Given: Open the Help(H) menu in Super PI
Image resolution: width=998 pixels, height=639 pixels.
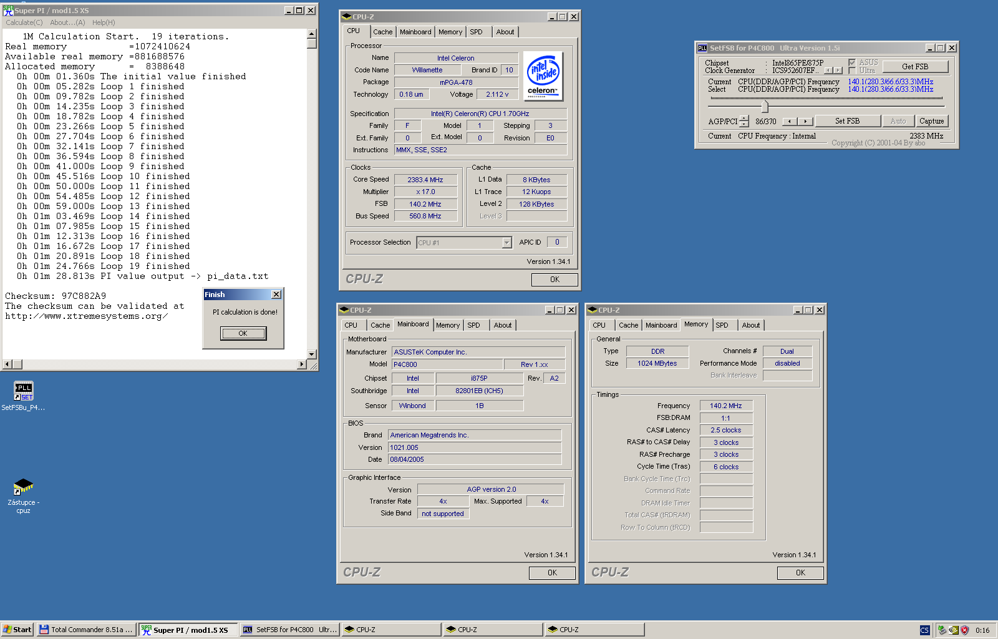Looking at the screenshot, I should click(104, 22).
